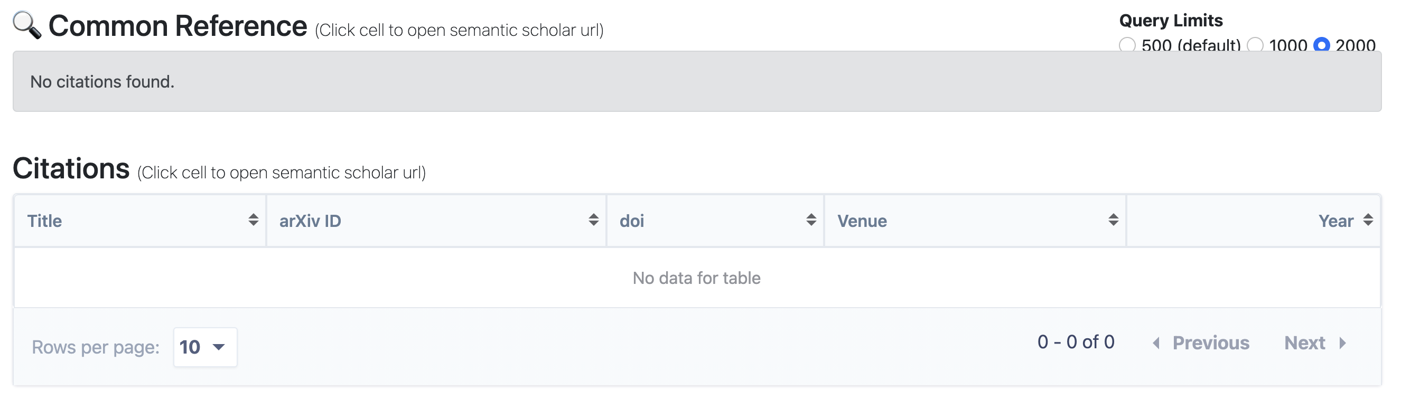Sort table by Title column arrows
Image resolution: width=1401 pixels, height=400 pixels.
point(253,220)
